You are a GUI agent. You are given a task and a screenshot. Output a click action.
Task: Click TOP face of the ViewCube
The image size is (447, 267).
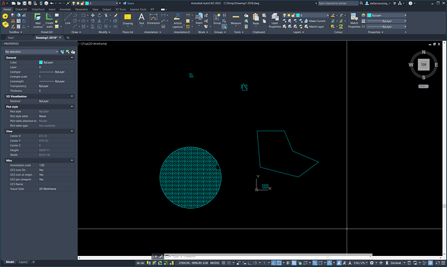point(423,65)
